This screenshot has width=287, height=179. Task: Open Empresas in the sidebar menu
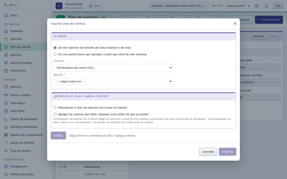coord(16,31)
